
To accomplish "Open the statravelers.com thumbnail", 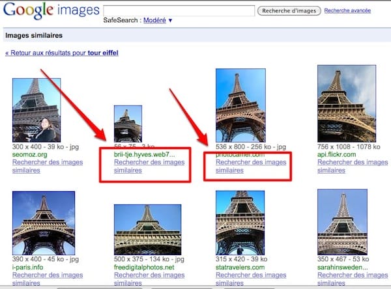I will pos(240,223).
